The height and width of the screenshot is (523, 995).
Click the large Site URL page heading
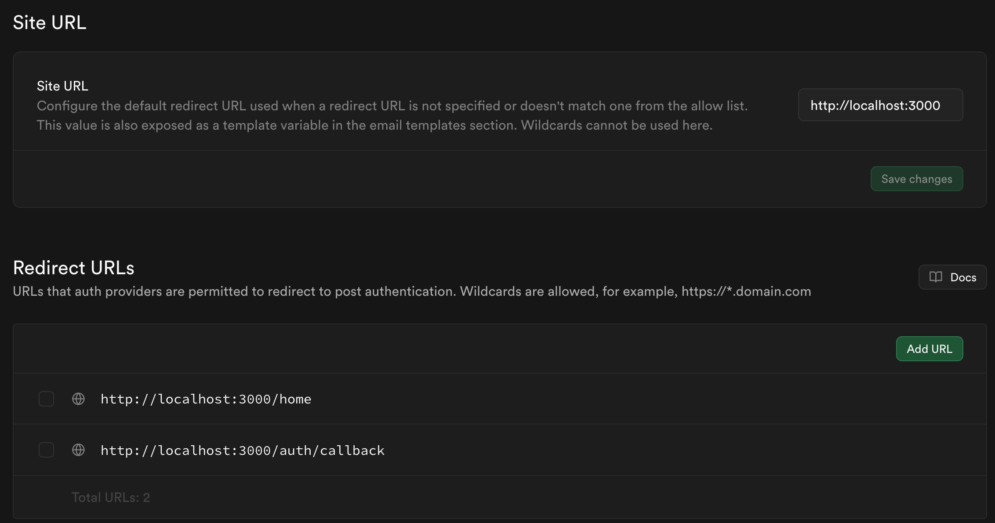click(50, 22)
